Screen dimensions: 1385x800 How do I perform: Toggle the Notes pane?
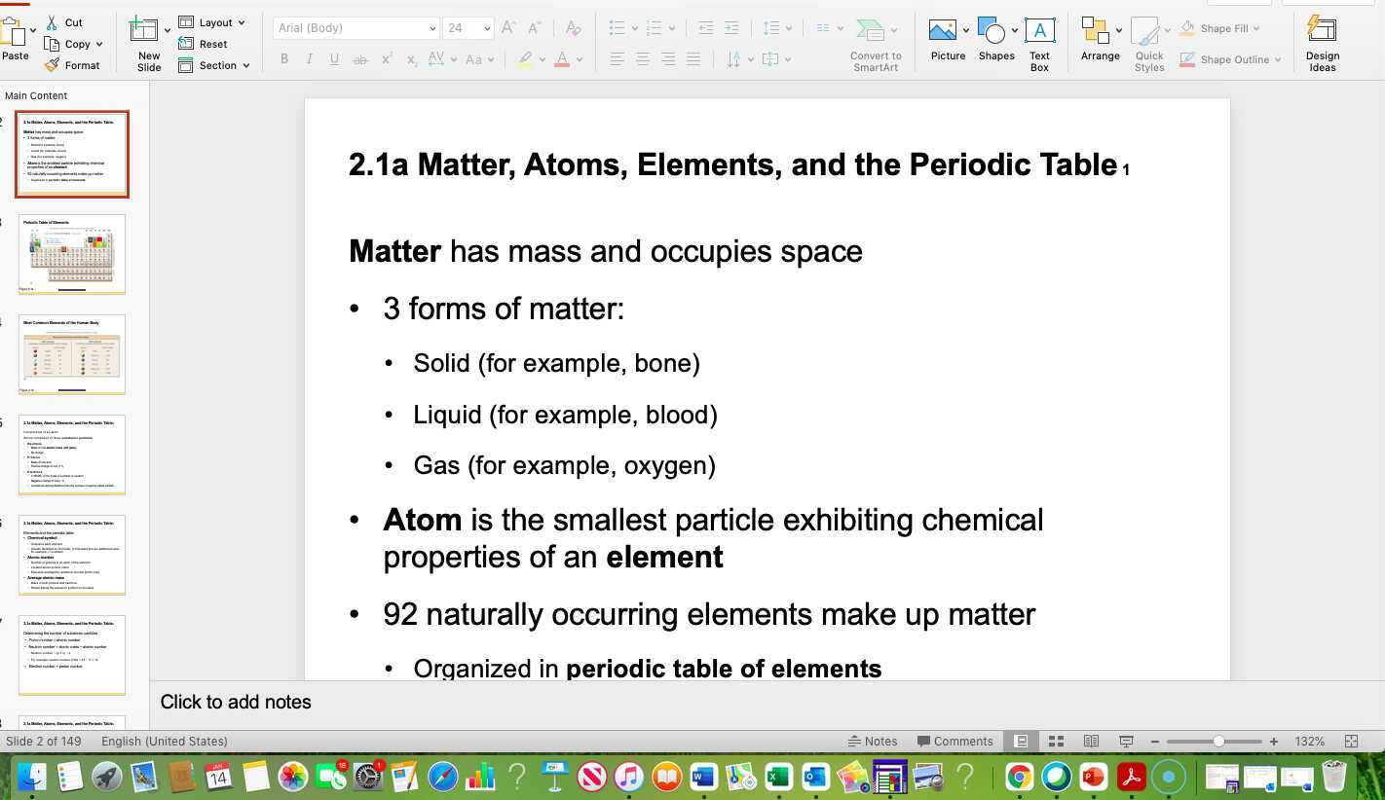tap(874, 741)
